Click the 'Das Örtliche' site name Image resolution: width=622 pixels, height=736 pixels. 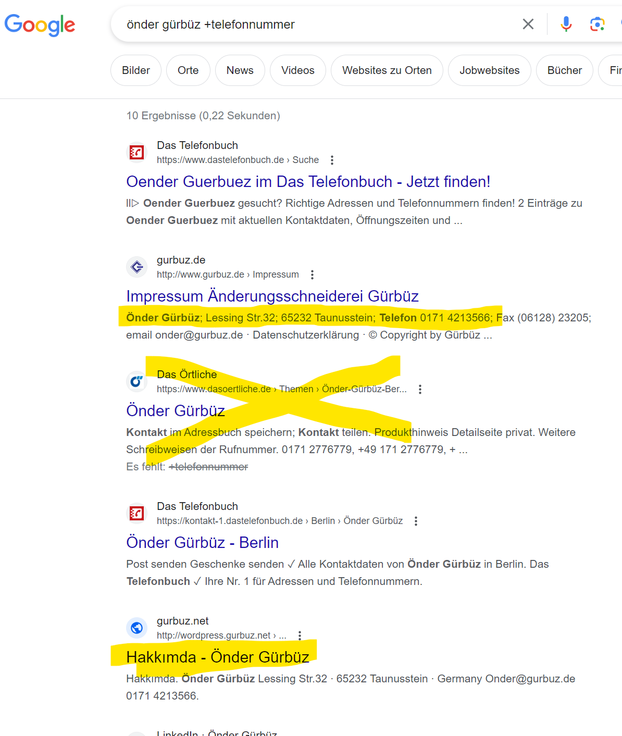click(186, 375)
